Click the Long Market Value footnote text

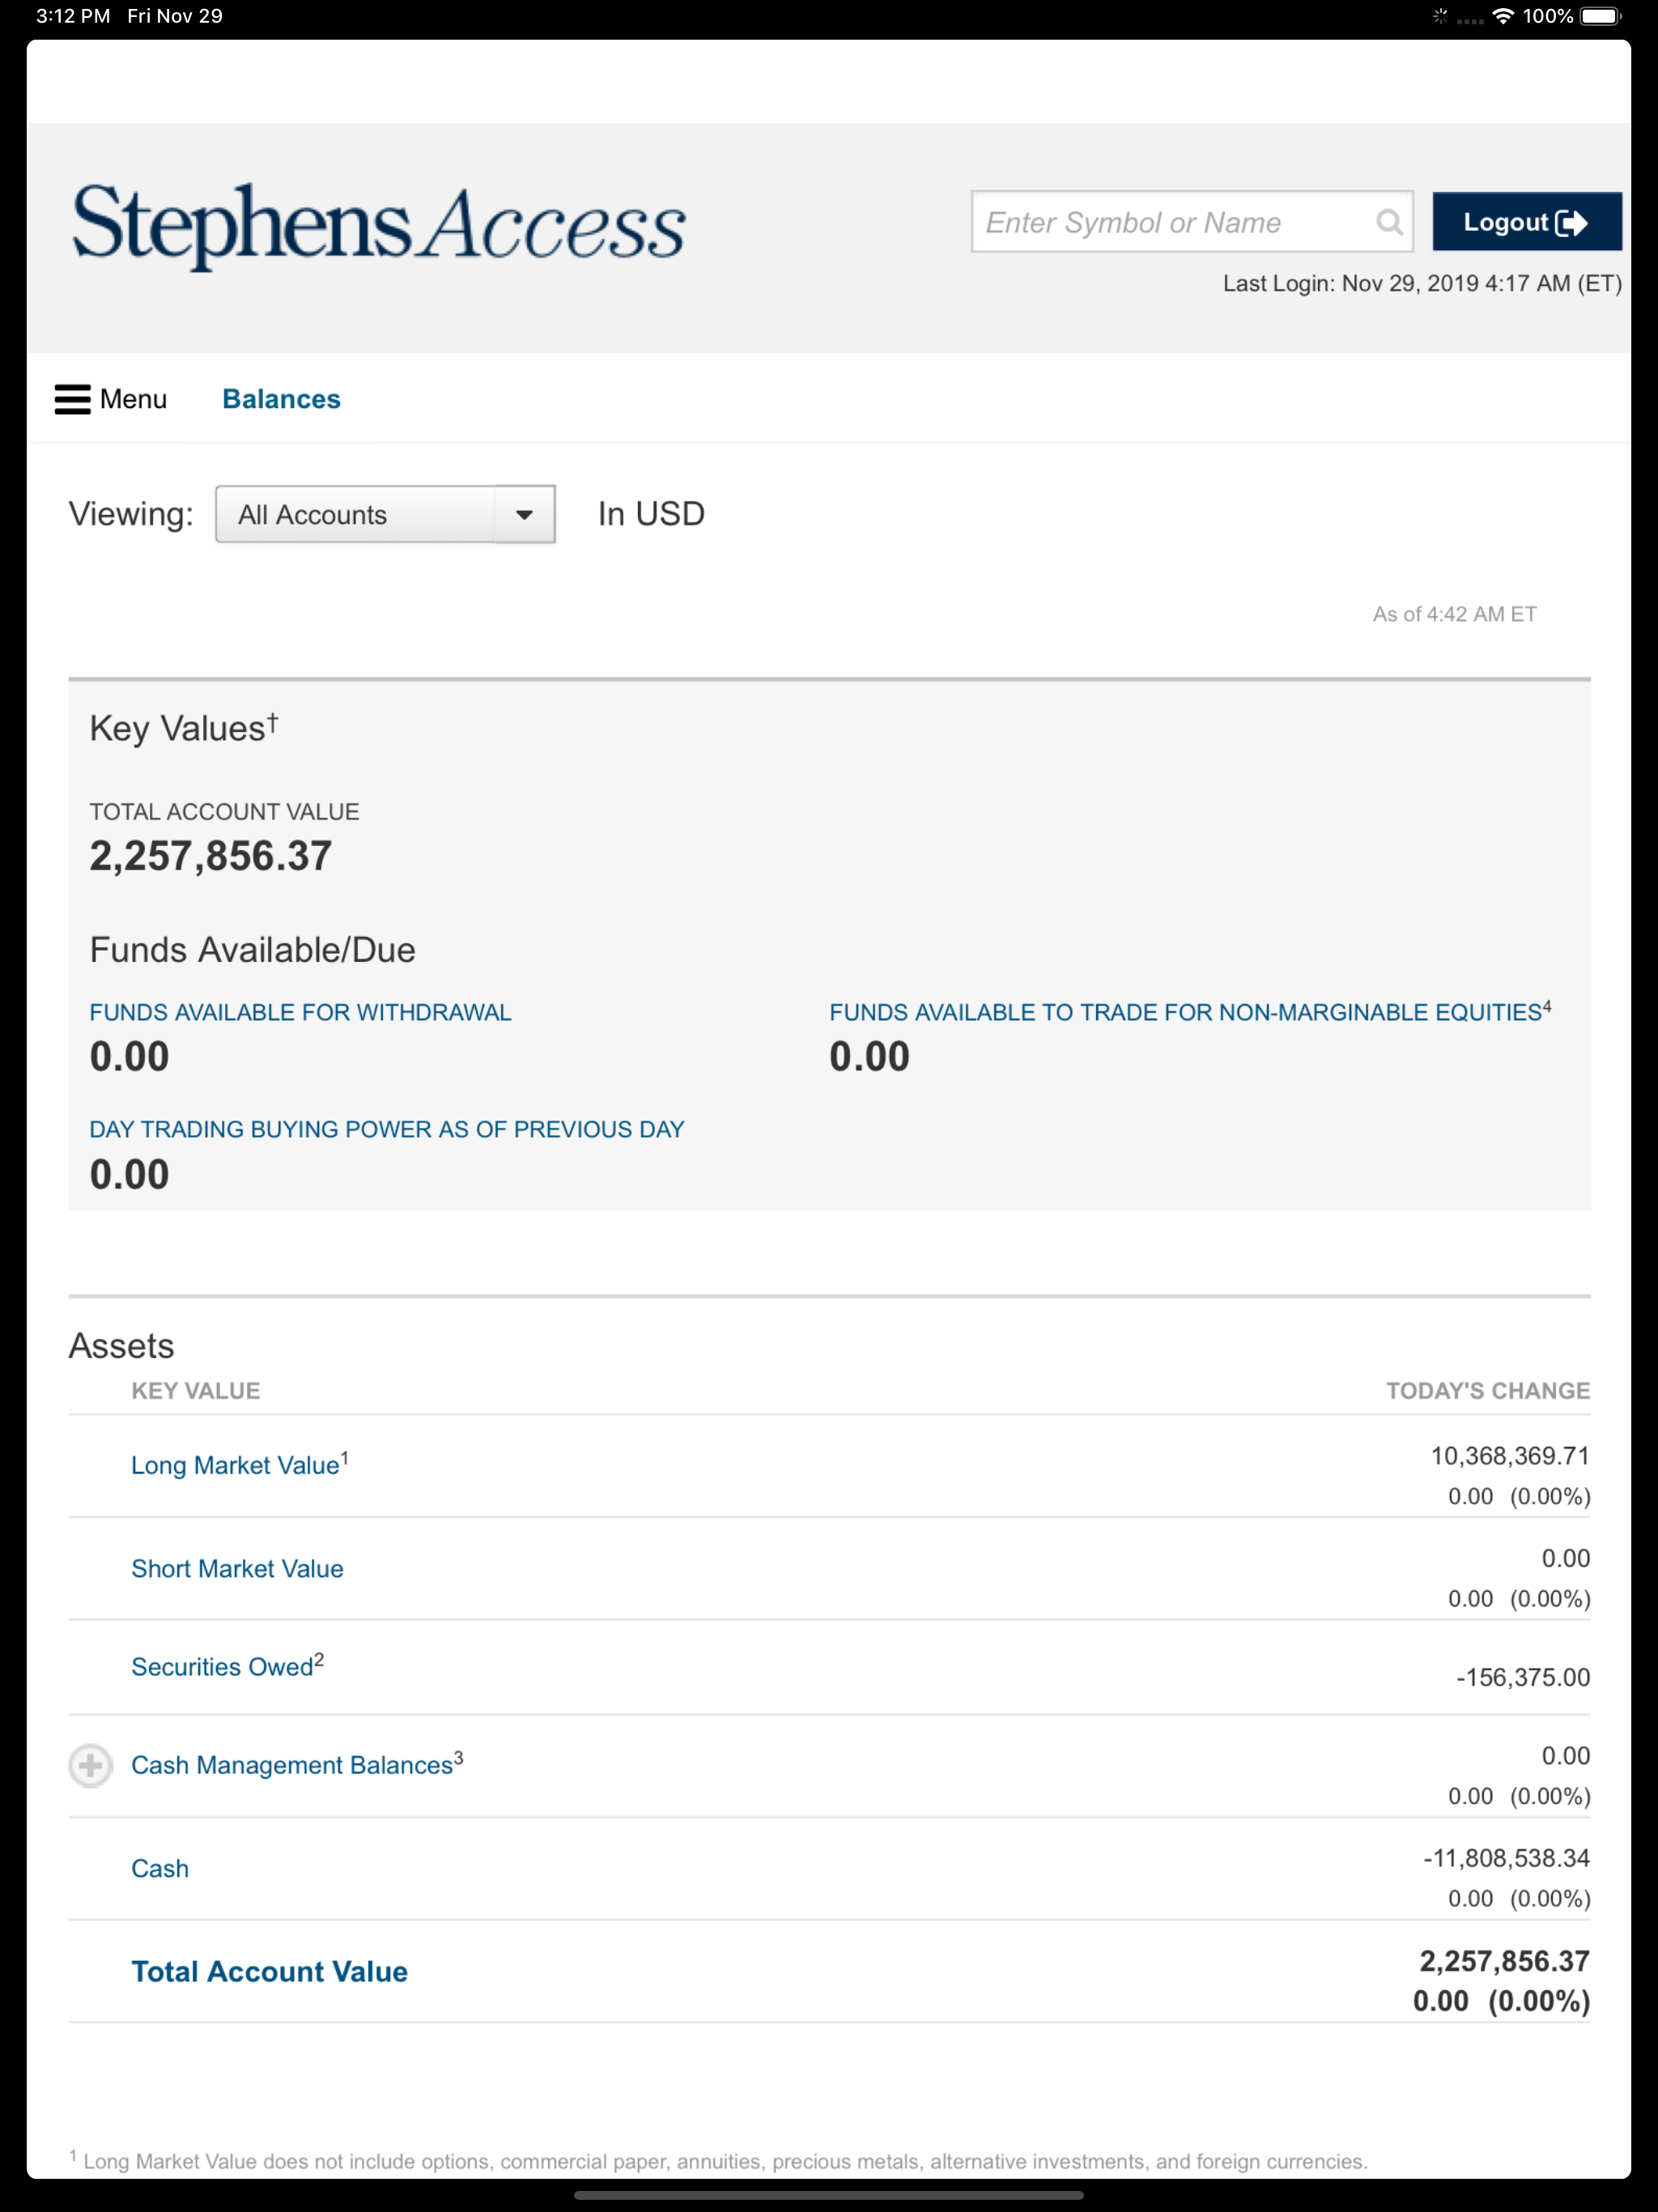click(718, 2160)
